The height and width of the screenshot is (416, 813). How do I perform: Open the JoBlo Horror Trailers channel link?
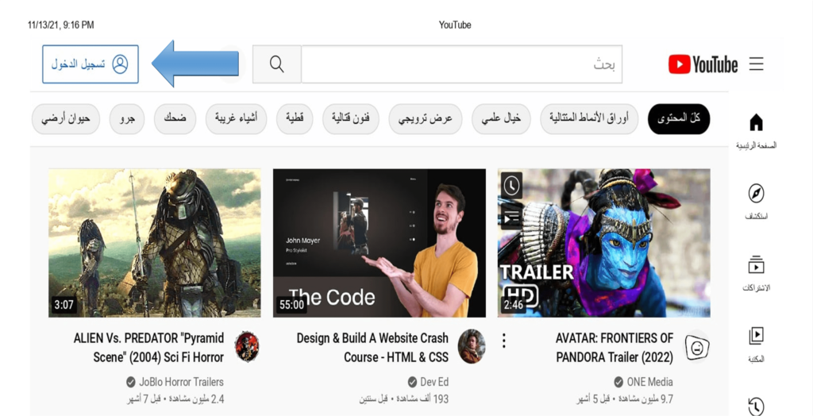pyautogui.click(x=182, y=383)
